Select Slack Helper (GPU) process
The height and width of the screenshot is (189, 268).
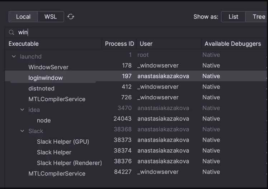(x=63, y=141)
